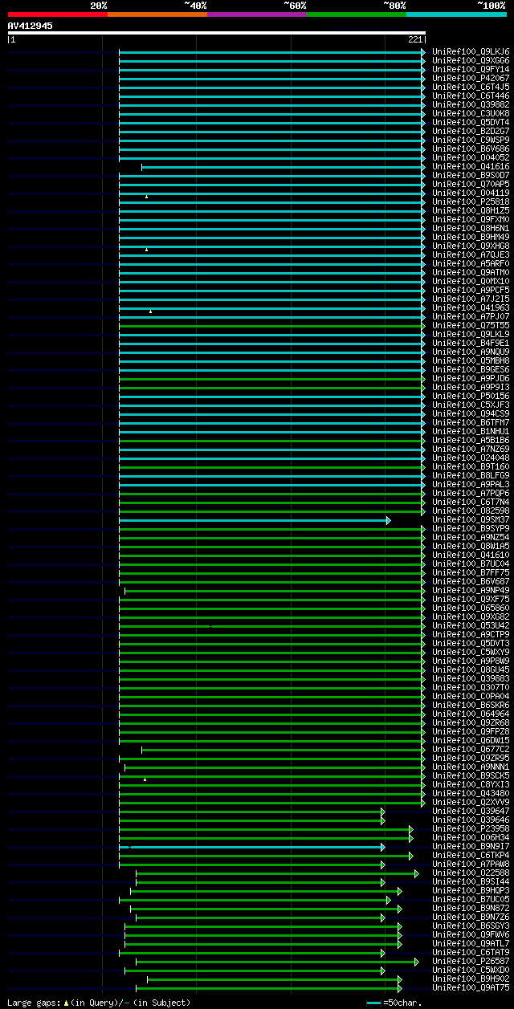Select label UniRef100_Q70AP5

471,184
